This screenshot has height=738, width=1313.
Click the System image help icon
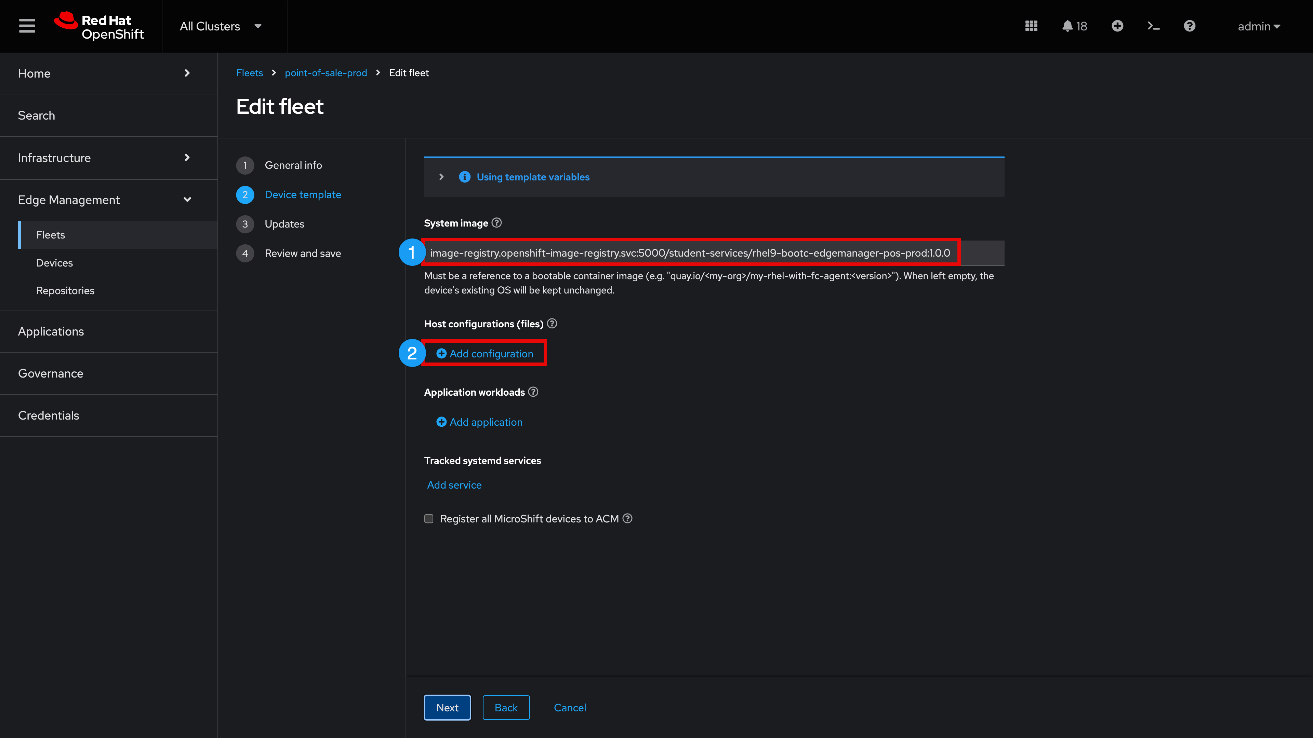click(496, 222)
